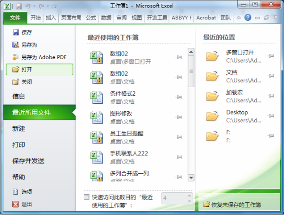Switch to the 公式 ribbon tab

(91, 18)
